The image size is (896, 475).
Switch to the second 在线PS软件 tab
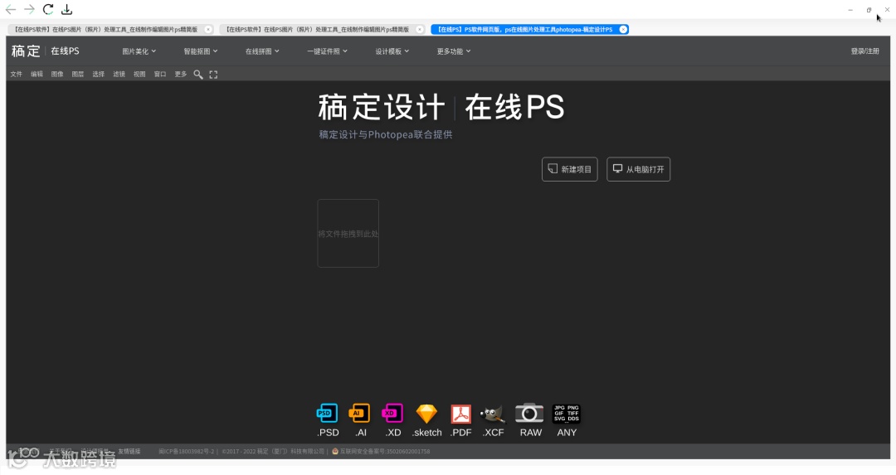(x=318, y=29)
